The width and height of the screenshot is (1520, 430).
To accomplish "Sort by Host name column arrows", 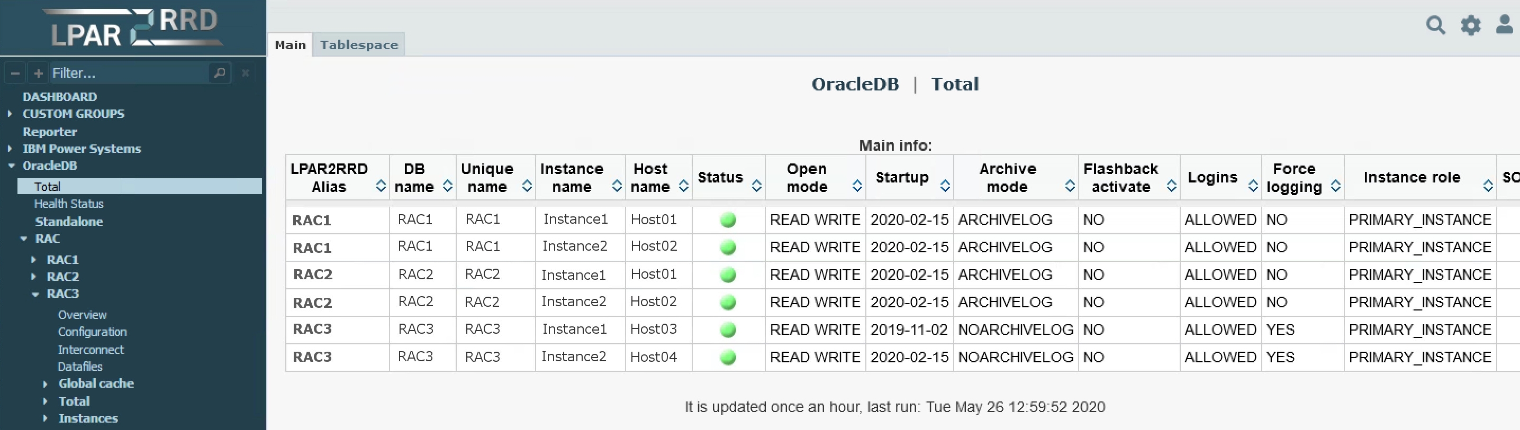I will coord(683,186).
